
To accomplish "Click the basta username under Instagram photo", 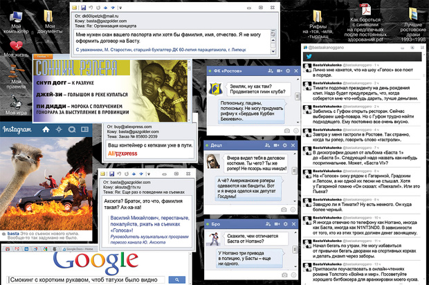I will [x=13, y=234].
